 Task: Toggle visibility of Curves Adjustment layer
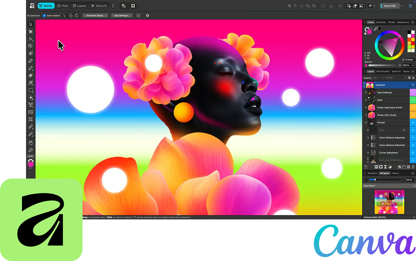pyautogui.click(x=413, y=153)
